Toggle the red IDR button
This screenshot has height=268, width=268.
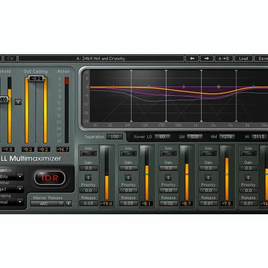(50, 178)
